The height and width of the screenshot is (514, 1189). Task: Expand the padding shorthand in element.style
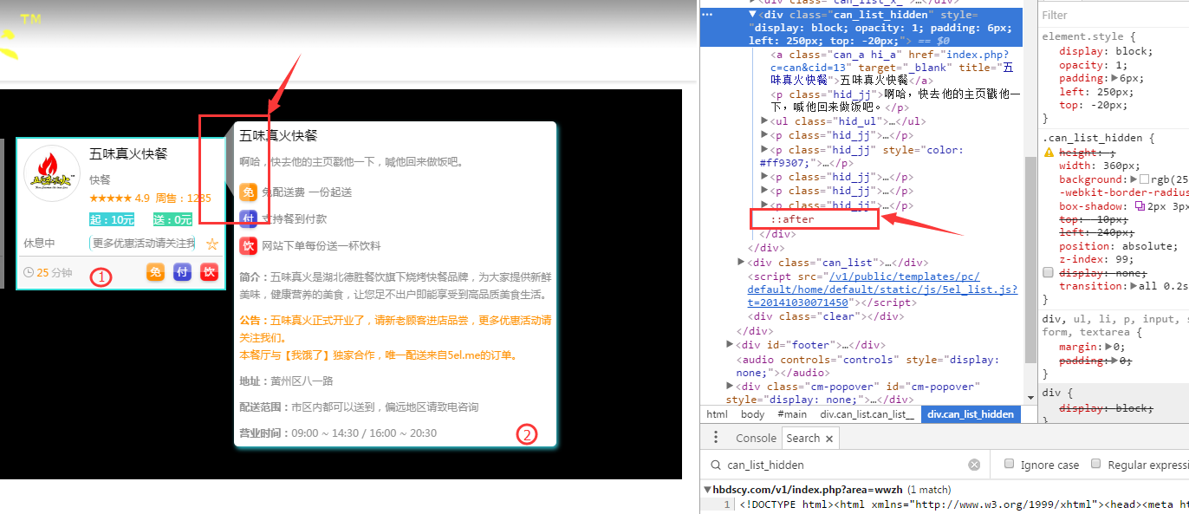tap(1115, 78)
